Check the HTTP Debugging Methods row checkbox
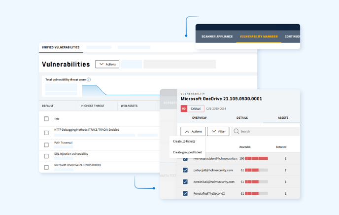Image resolution: width=339 pixels, height=215 pixels. pyautogui.click(x=46, y=133)
